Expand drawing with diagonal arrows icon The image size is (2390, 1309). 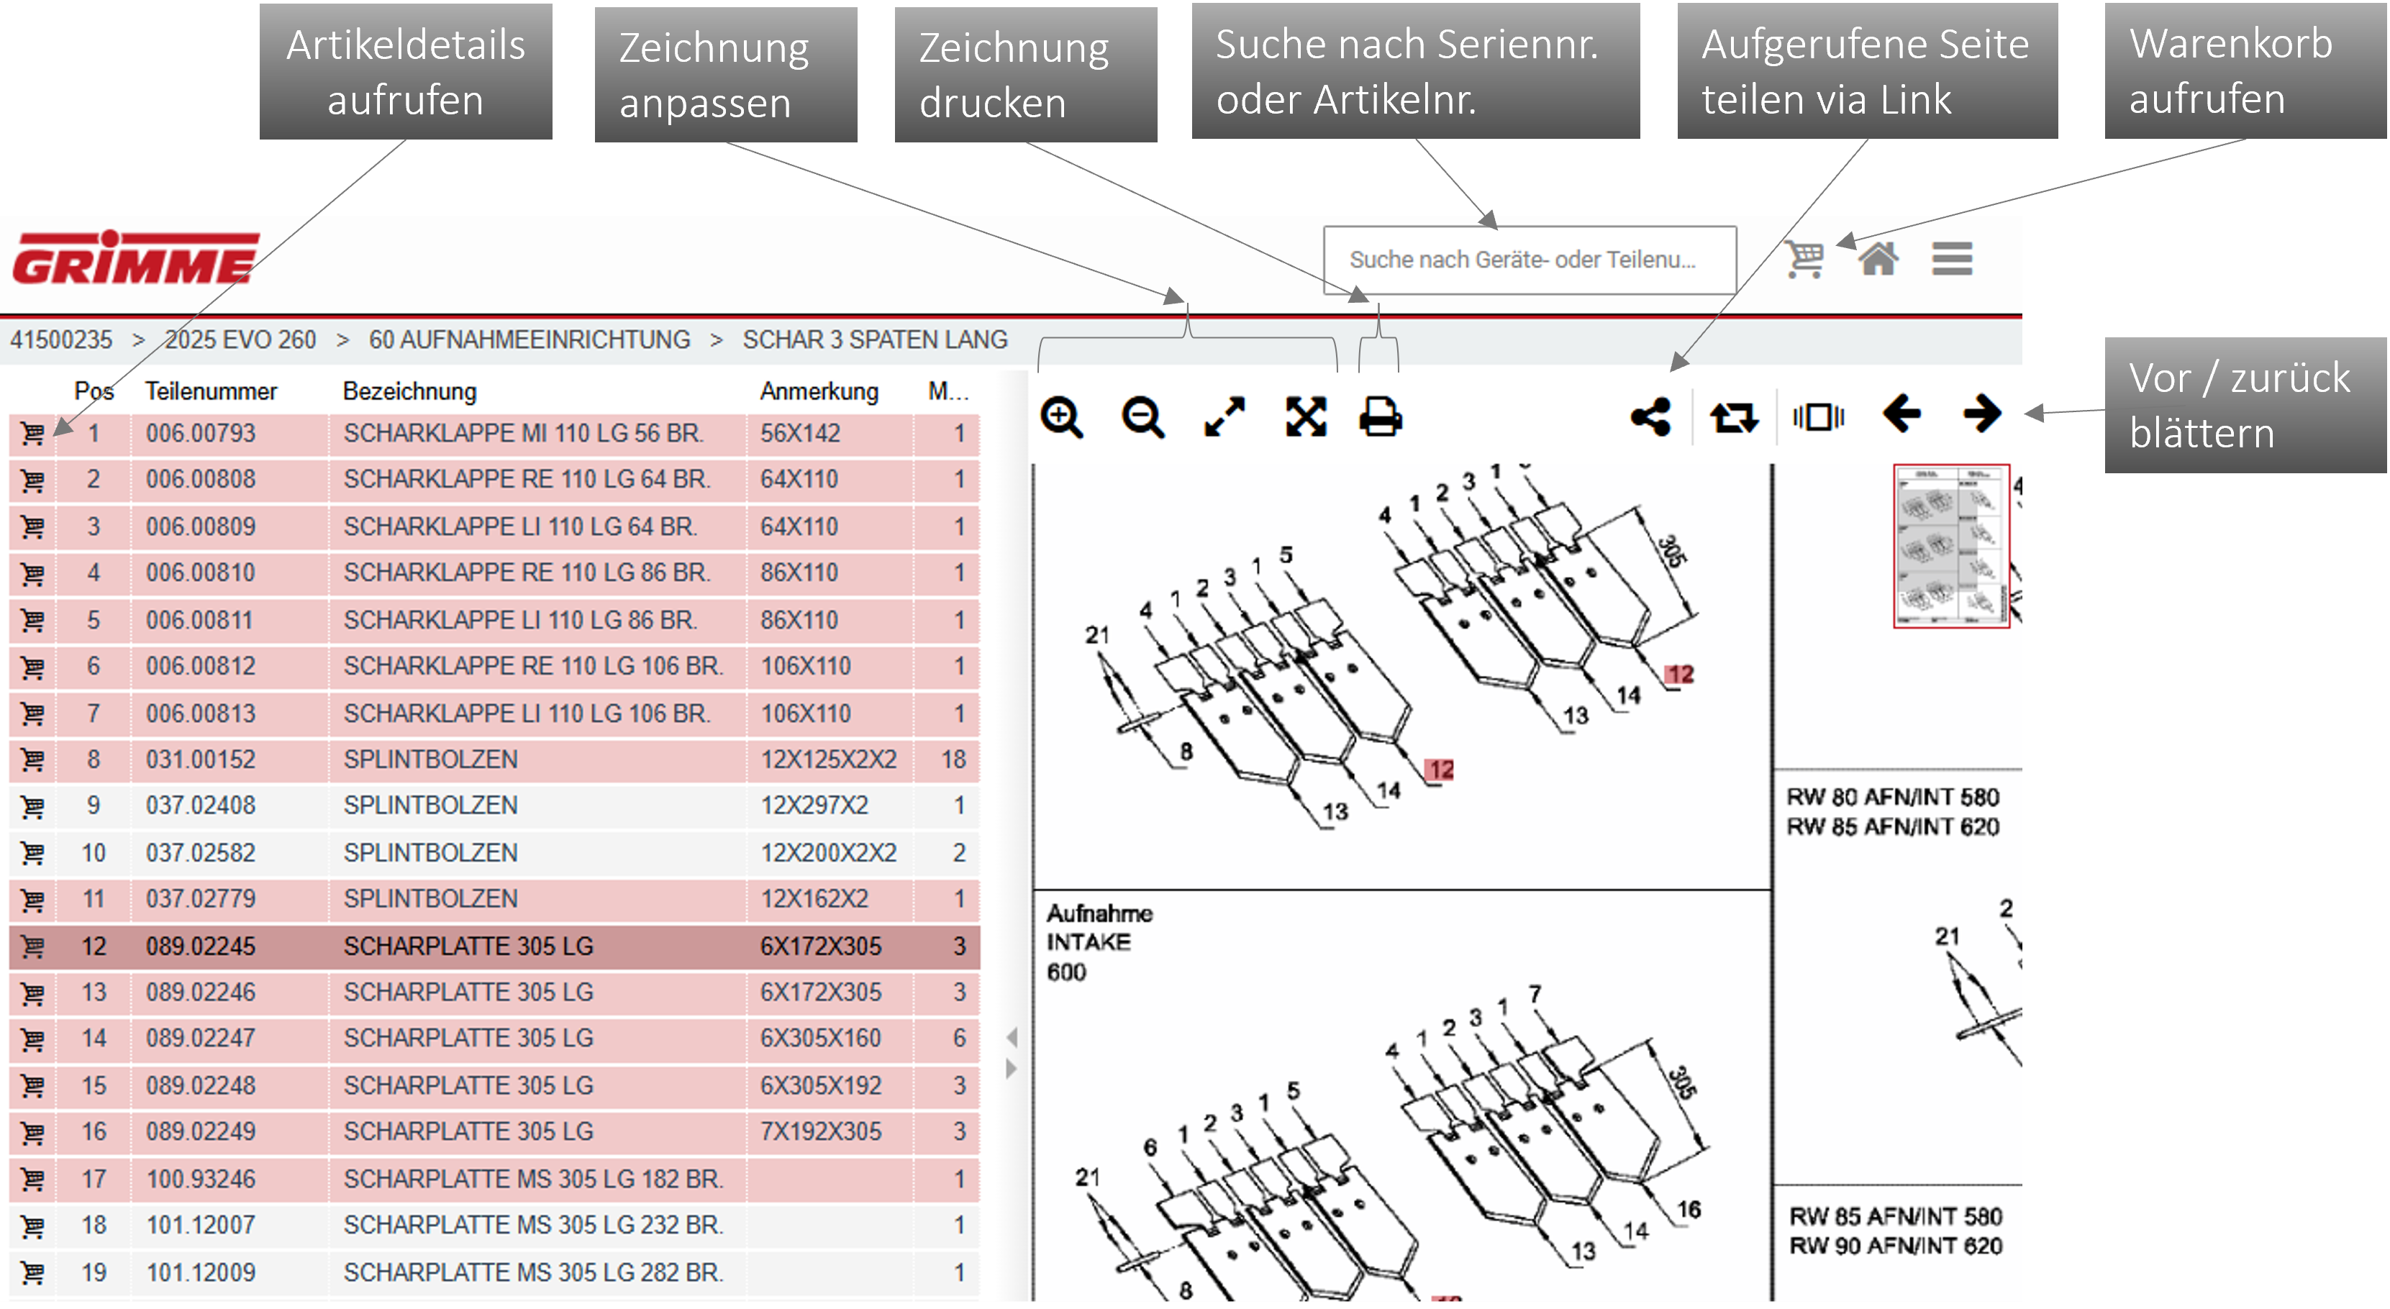click(1224, 416)
